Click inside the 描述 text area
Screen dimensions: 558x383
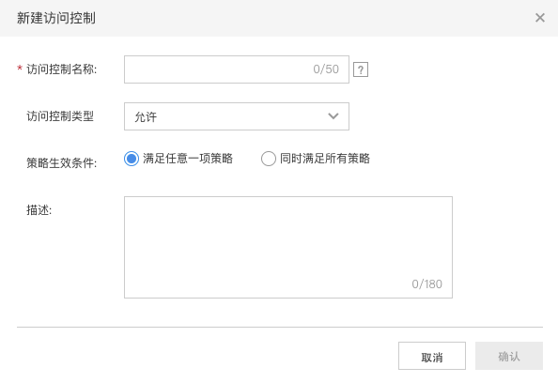pos(288,247)
